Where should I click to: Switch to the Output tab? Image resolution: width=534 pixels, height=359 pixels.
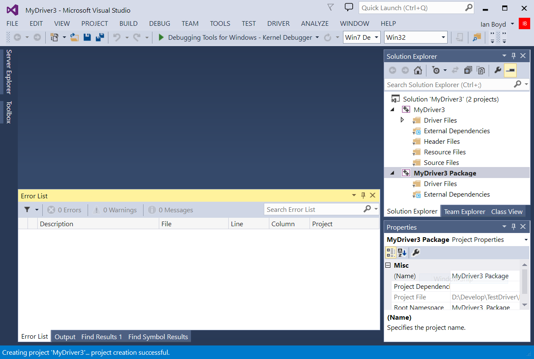(x=65, y=337)
